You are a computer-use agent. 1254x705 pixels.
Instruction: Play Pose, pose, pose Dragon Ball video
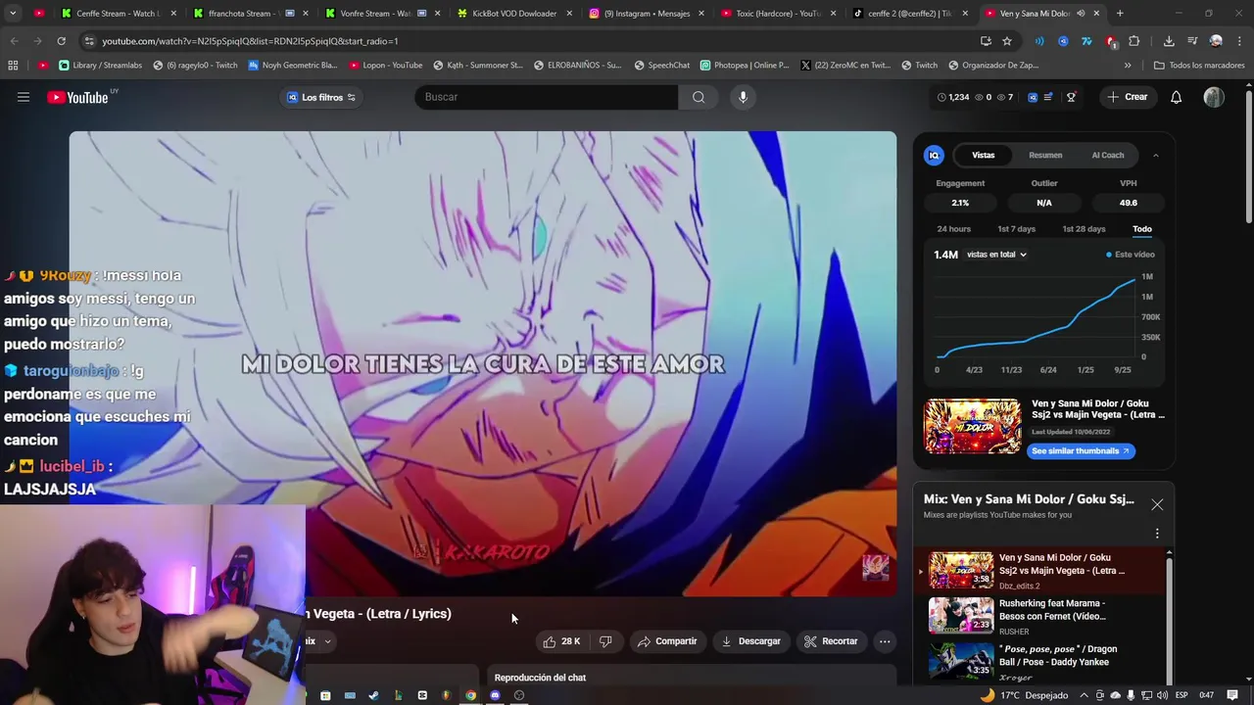pos(1042,661)
